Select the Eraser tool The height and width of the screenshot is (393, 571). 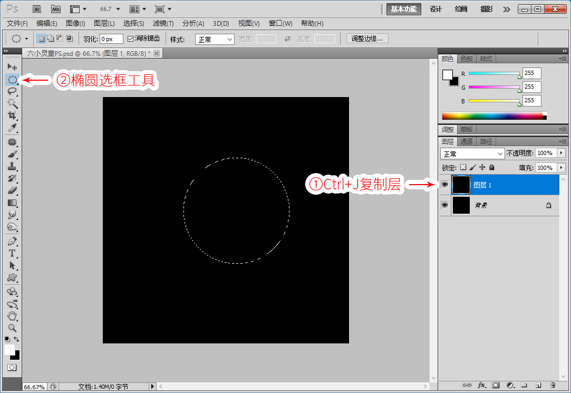pyautogui.click(x=12, y=190)
